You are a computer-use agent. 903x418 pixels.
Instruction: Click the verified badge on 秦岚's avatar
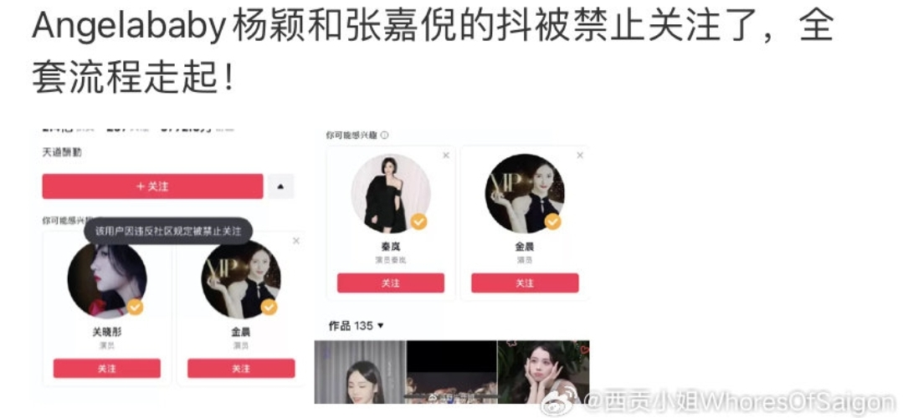point(418,221)
